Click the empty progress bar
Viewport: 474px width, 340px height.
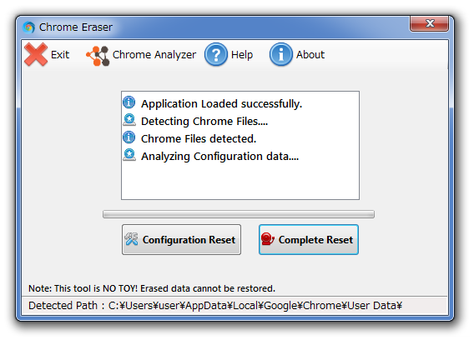tap(239, 214)
